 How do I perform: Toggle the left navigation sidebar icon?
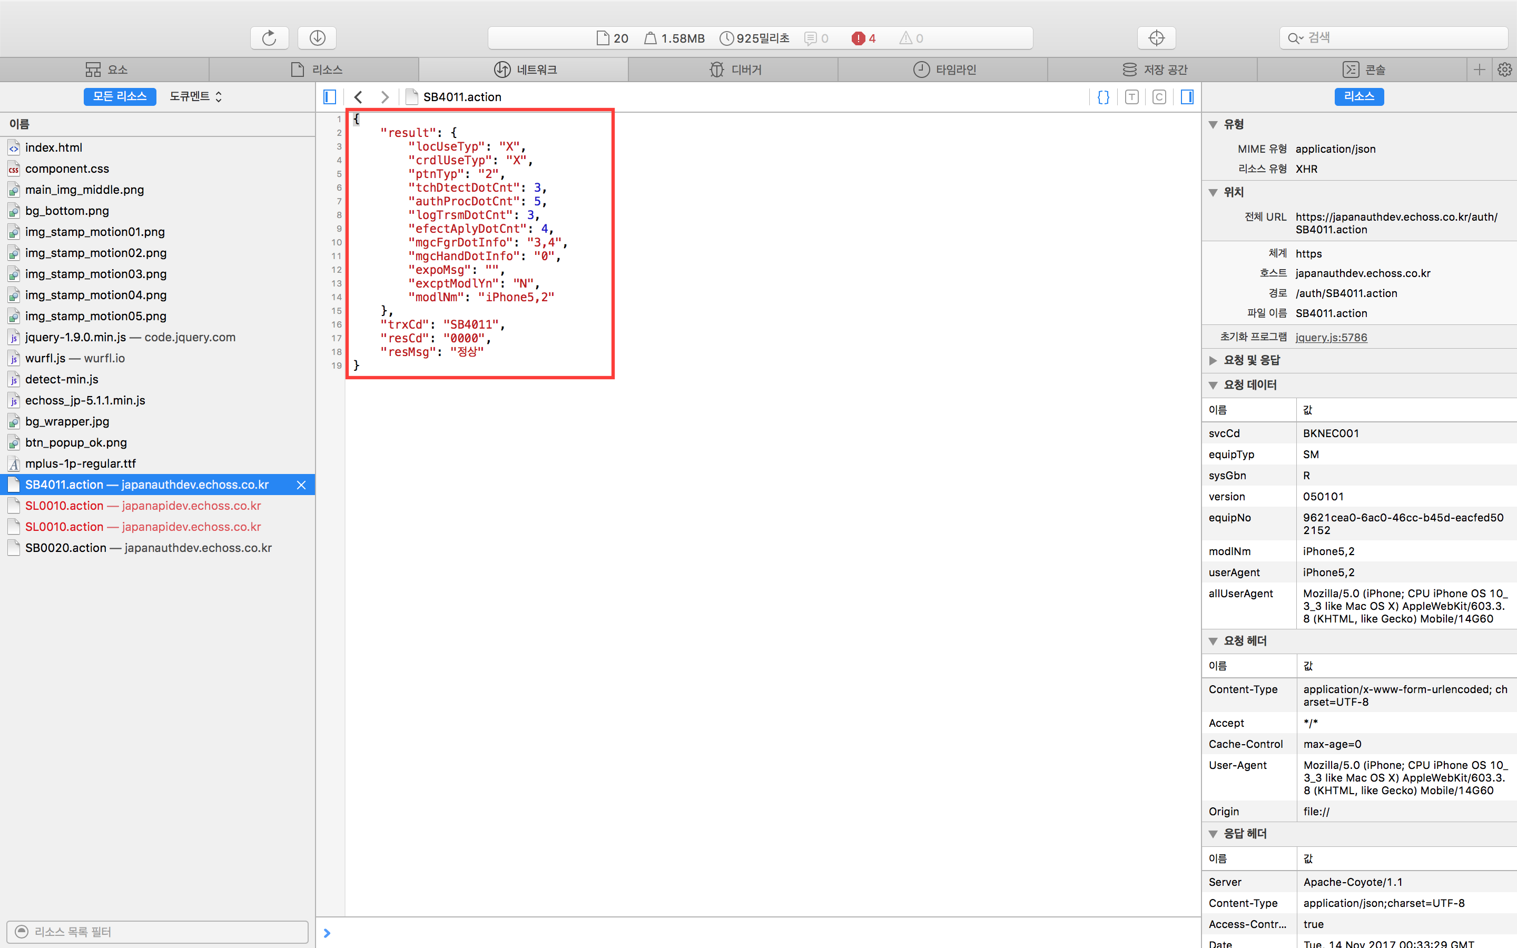point(330,96)
